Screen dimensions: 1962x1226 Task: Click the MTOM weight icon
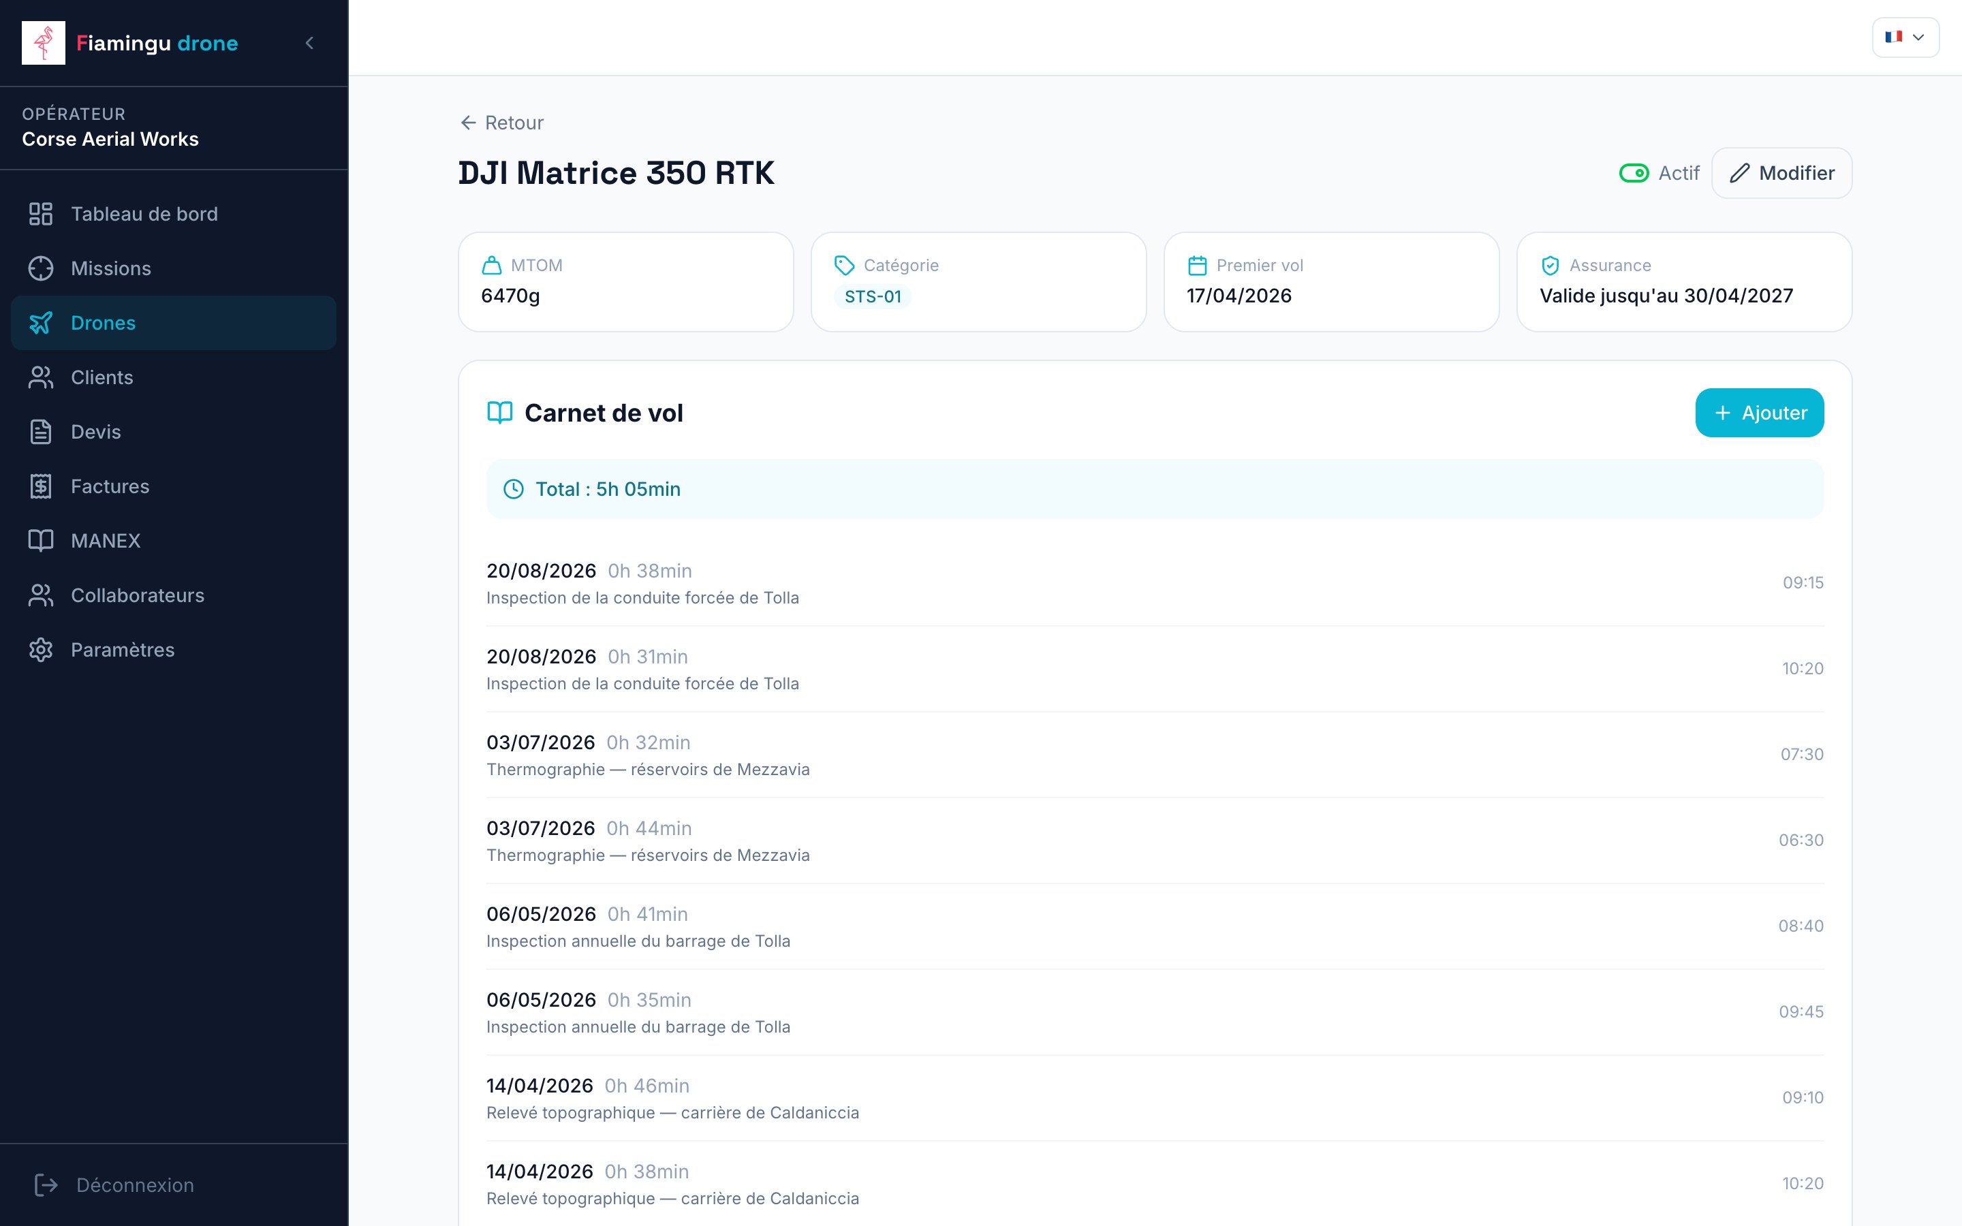[x=492, y=265]
